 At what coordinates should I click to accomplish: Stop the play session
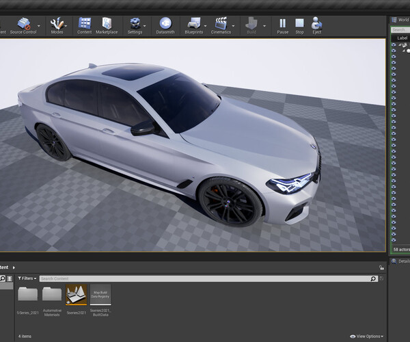tap(300, 25)
